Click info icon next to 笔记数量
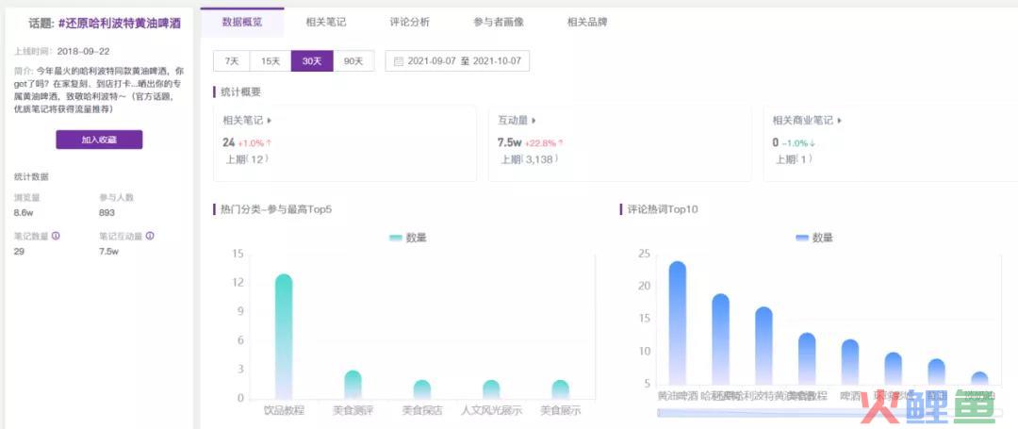The width and height of the screenshot is (1018, 429). (x=56, y=237)
